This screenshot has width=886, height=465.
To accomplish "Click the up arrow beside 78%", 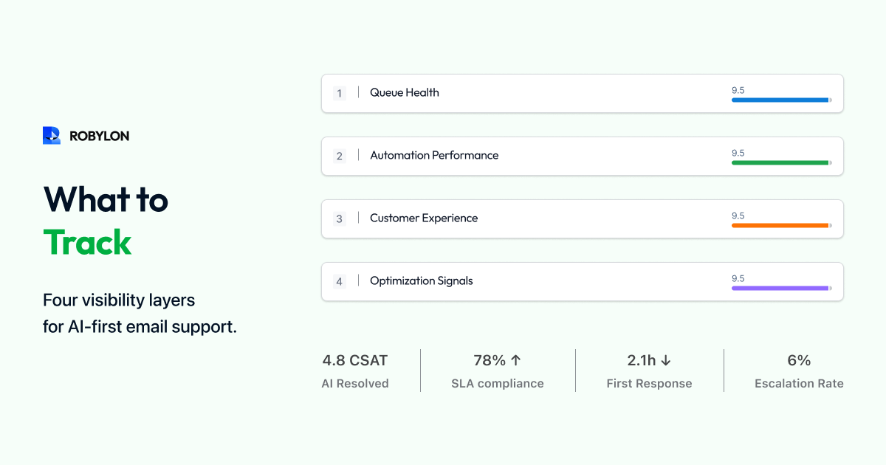I will coord(516,360).
